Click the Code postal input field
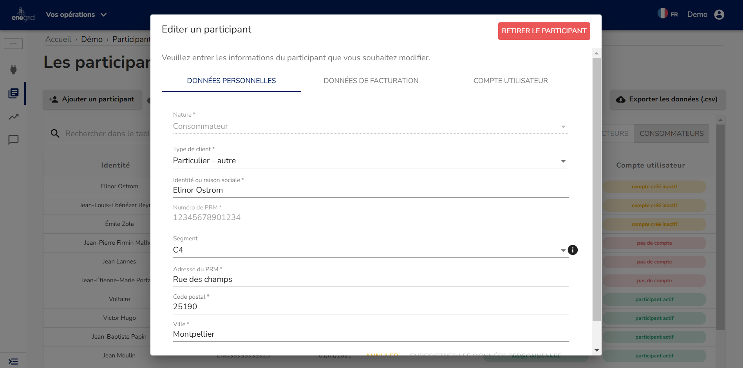This screenshot has width=743, height=368. [x=371, y=307]
